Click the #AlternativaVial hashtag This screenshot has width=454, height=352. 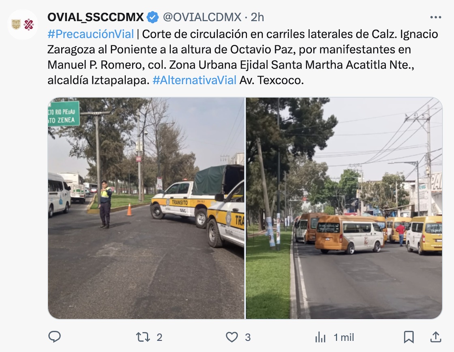coord(194,80)
